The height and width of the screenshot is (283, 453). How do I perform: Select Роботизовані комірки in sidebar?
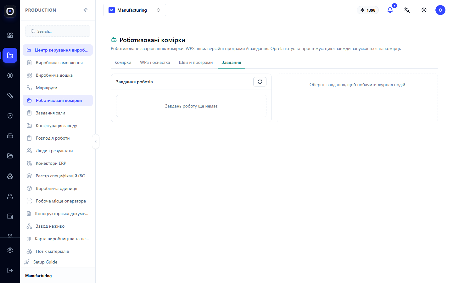(58, 100)
